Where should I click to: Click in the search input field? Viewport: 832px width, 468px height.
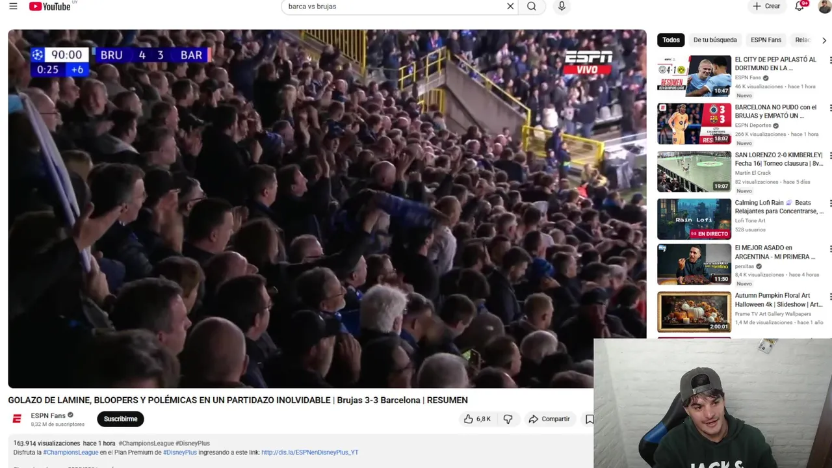393,6
